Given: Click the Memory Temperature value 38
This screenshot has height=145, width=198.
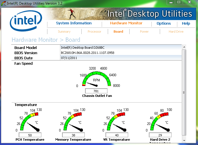Looking at the screenshot, I should point(73,135).
